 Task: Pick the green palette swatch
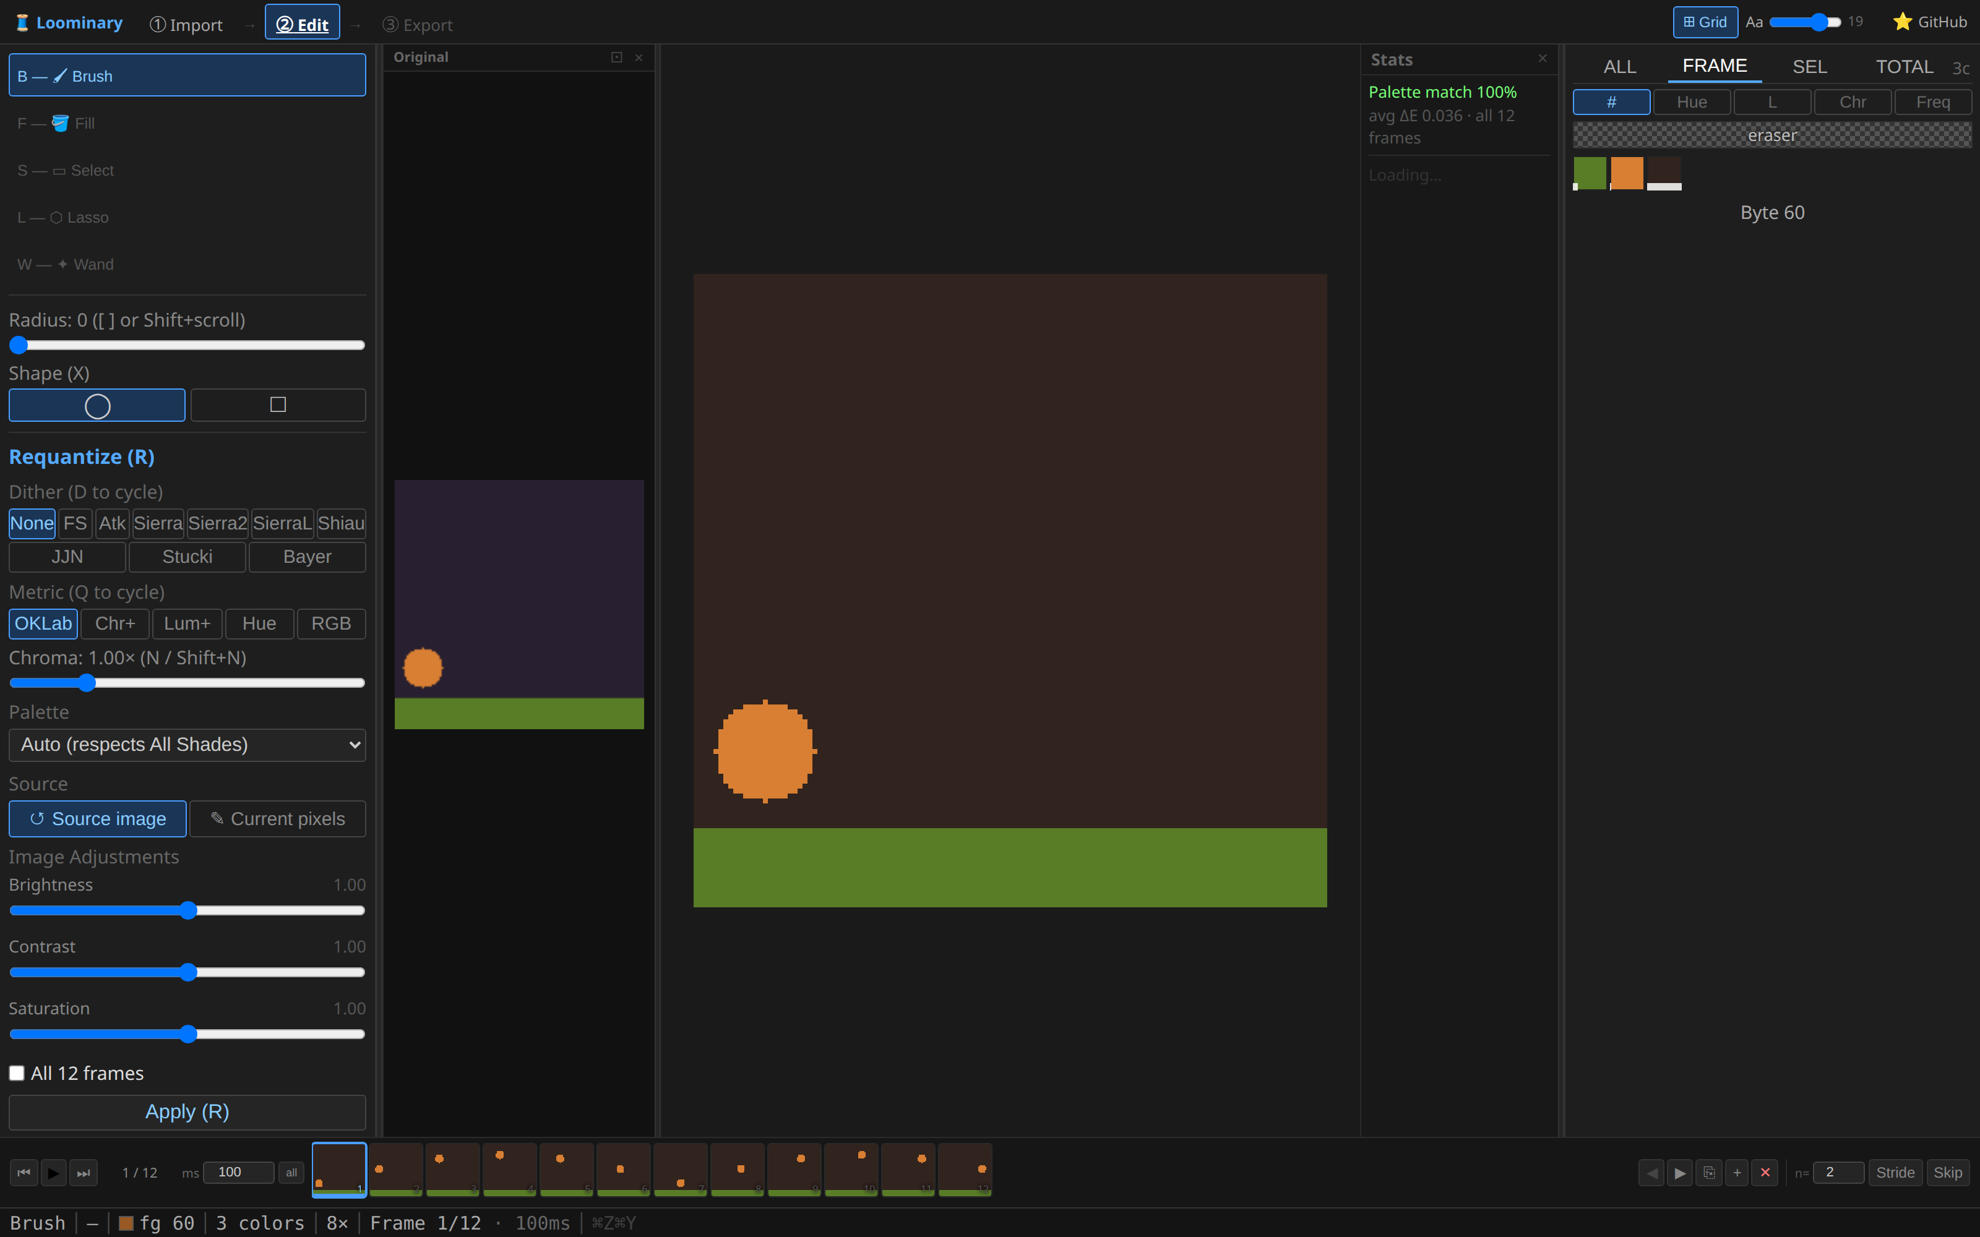point(1590,173)
